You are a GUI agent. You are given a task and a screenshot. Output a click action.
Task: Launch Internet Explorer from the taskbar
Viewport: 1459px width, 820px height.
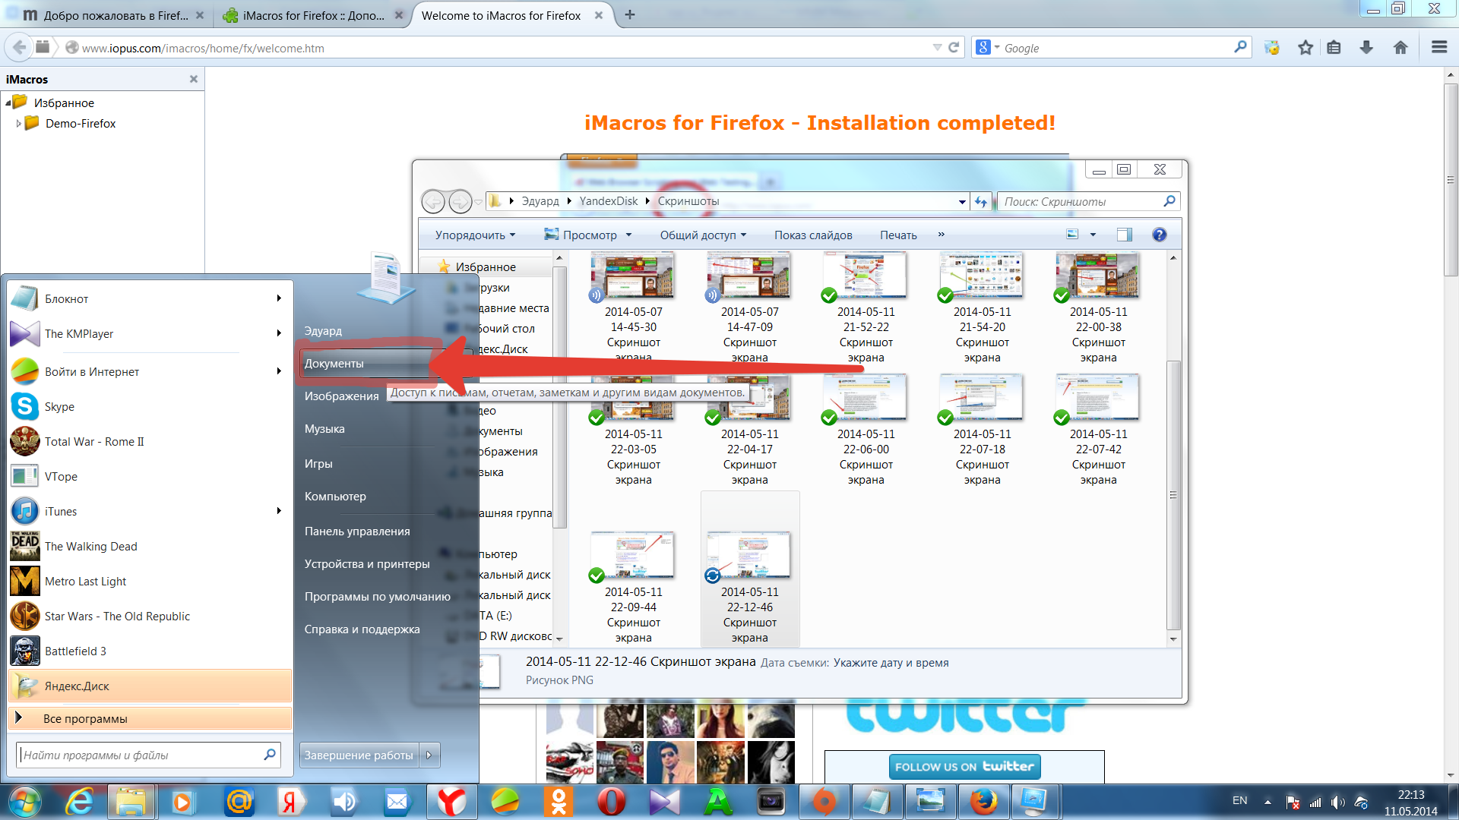pos(79,802)
